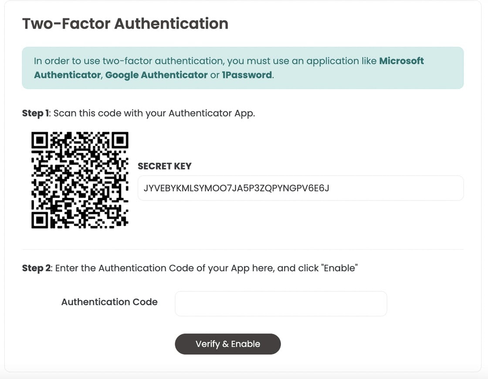The height and width of the screenshot is (379, 488).
Task: Focus the Authentication Code input field
Action: (281, 303)
